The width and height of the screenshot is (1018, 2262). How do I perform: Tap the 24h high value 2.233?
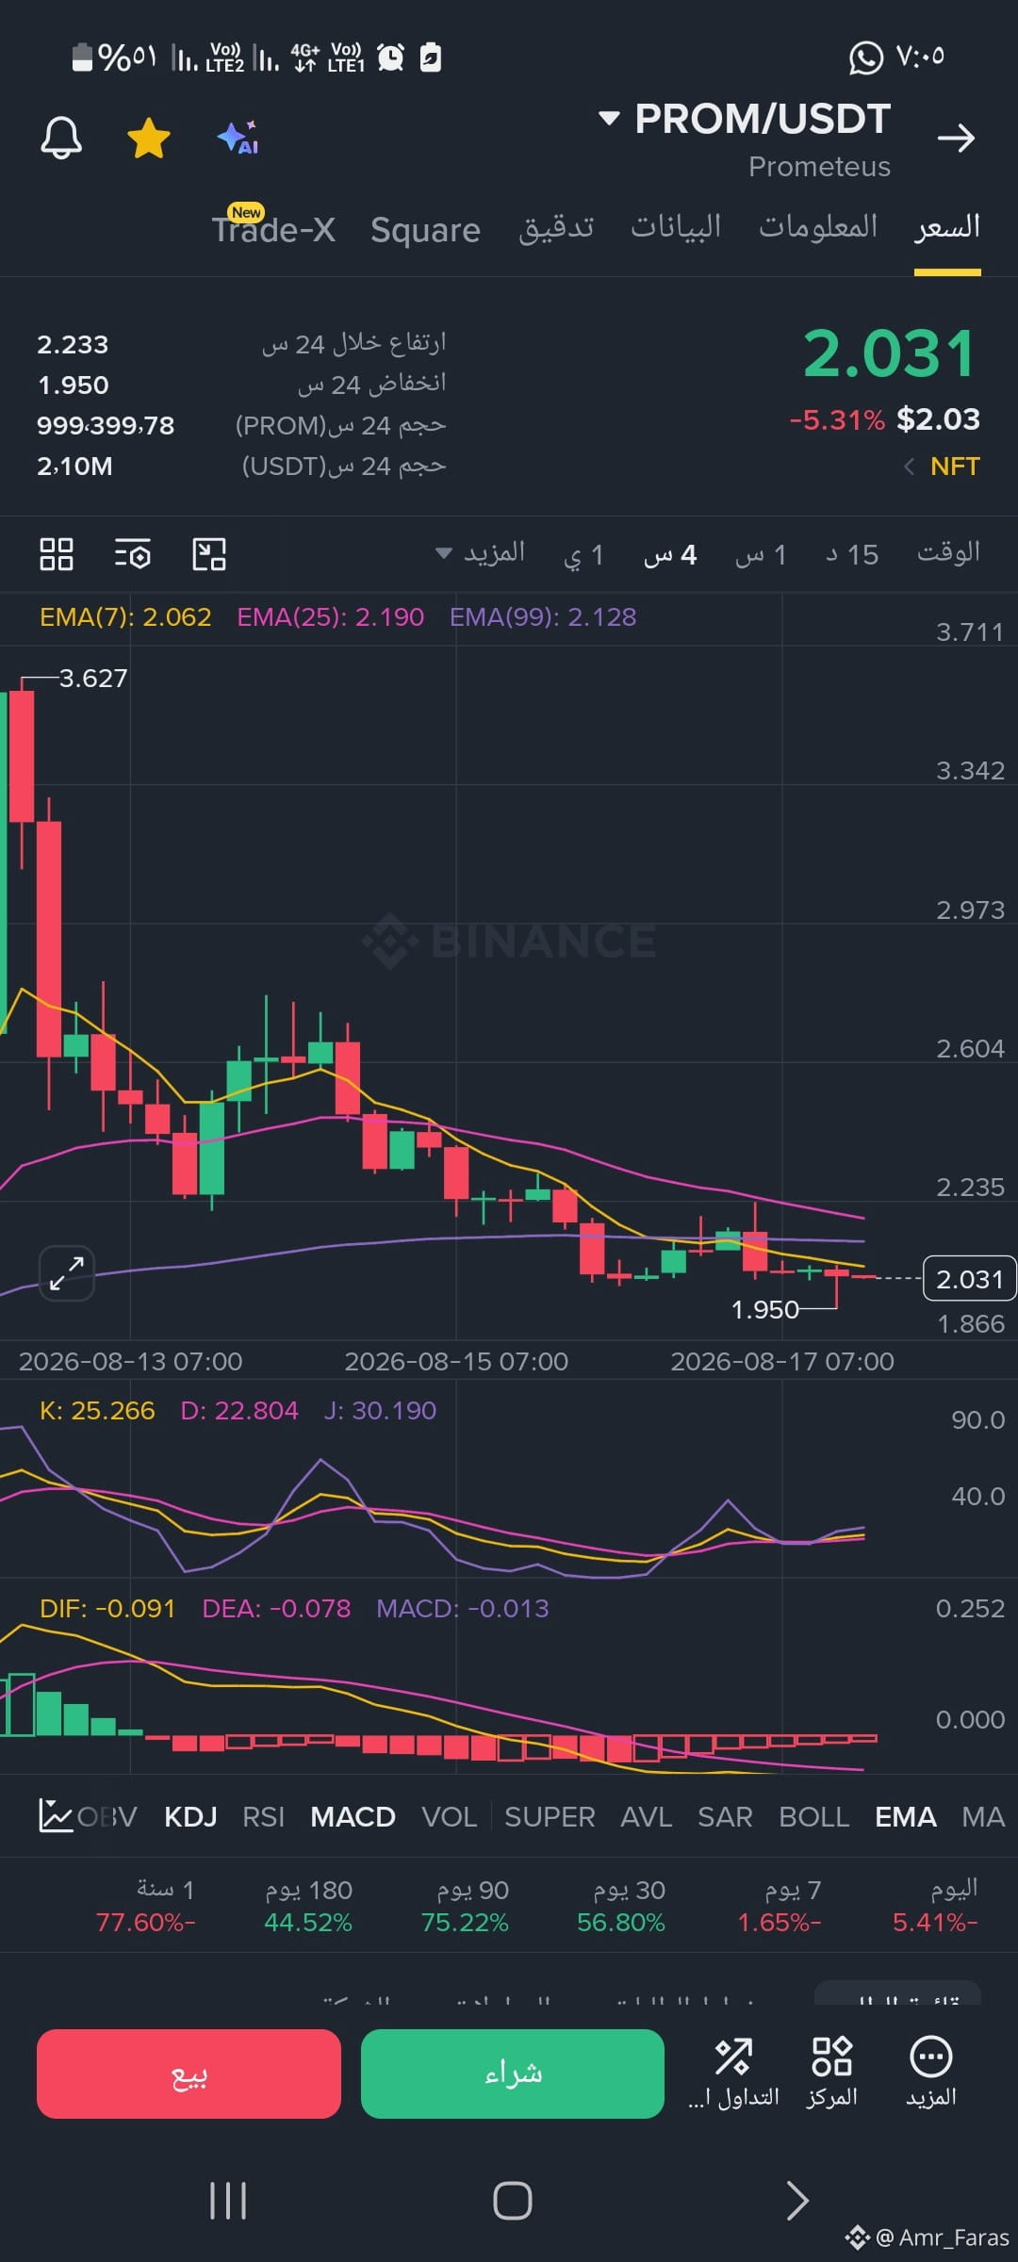click(73, 344)
